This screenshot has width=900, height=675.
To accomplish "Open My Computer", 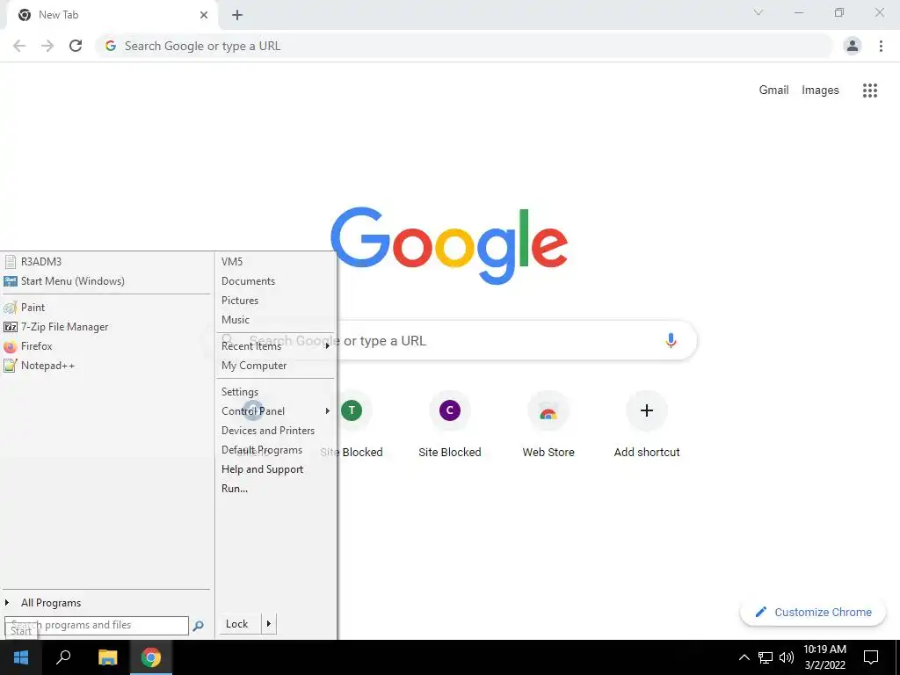I will [254, 366].
